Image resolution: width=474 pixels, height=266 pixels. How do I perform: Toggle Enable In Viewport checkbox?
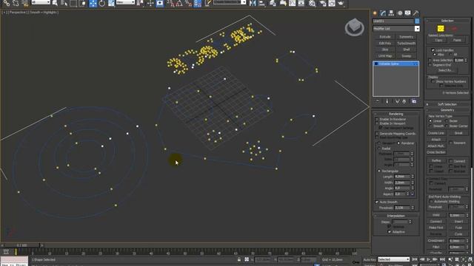[x=377, y=123]
